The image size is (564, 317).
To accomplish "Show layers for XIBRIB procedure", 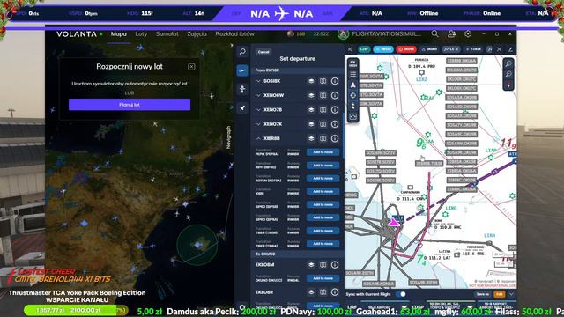I will pyautogui.click(x=311, y=139).
